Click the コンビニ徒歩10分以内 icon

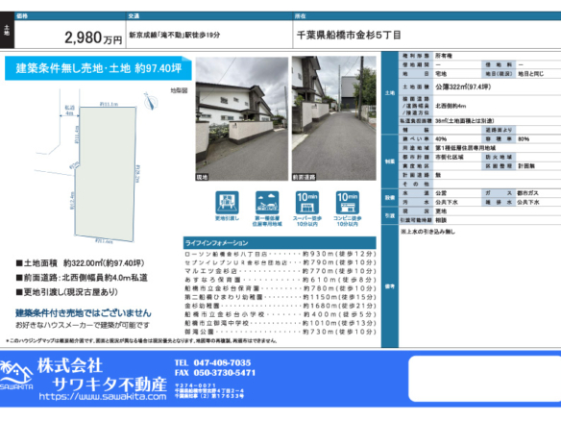pos(347,203)
